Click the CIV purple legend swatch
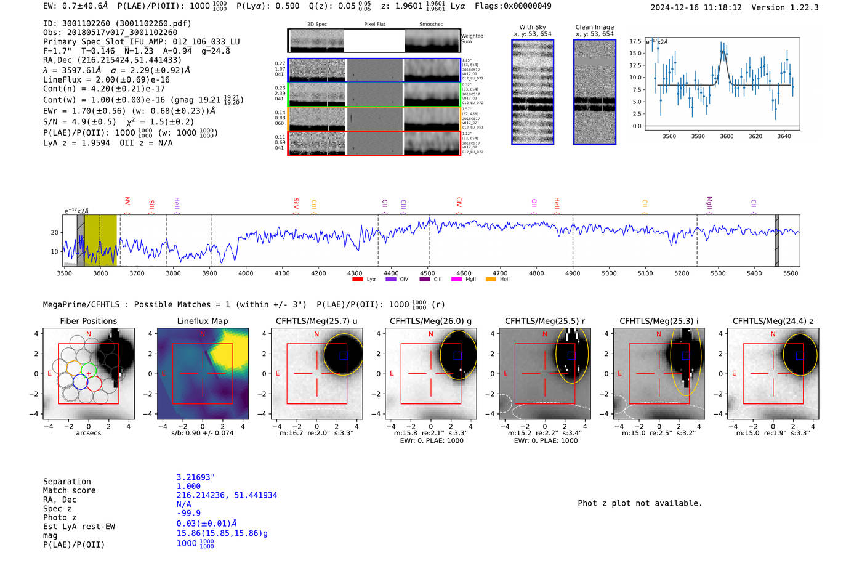The width and height of the screenshot is (862, 587). pyautogui.click(x=391, y=279)
